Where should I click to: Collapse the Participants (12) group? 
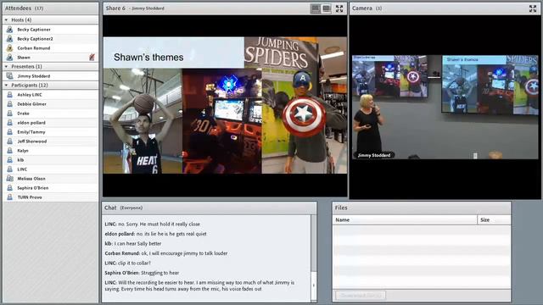coord(6,85)
